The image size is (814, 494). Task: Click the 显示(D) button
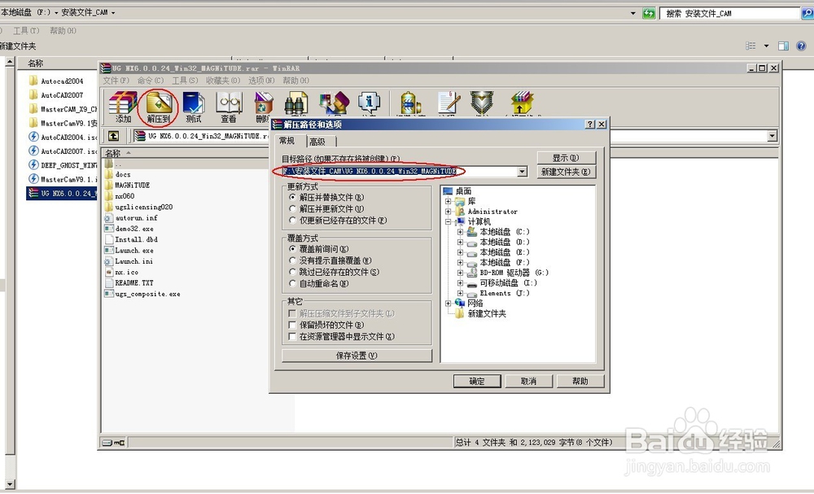[x=566, y=158]
